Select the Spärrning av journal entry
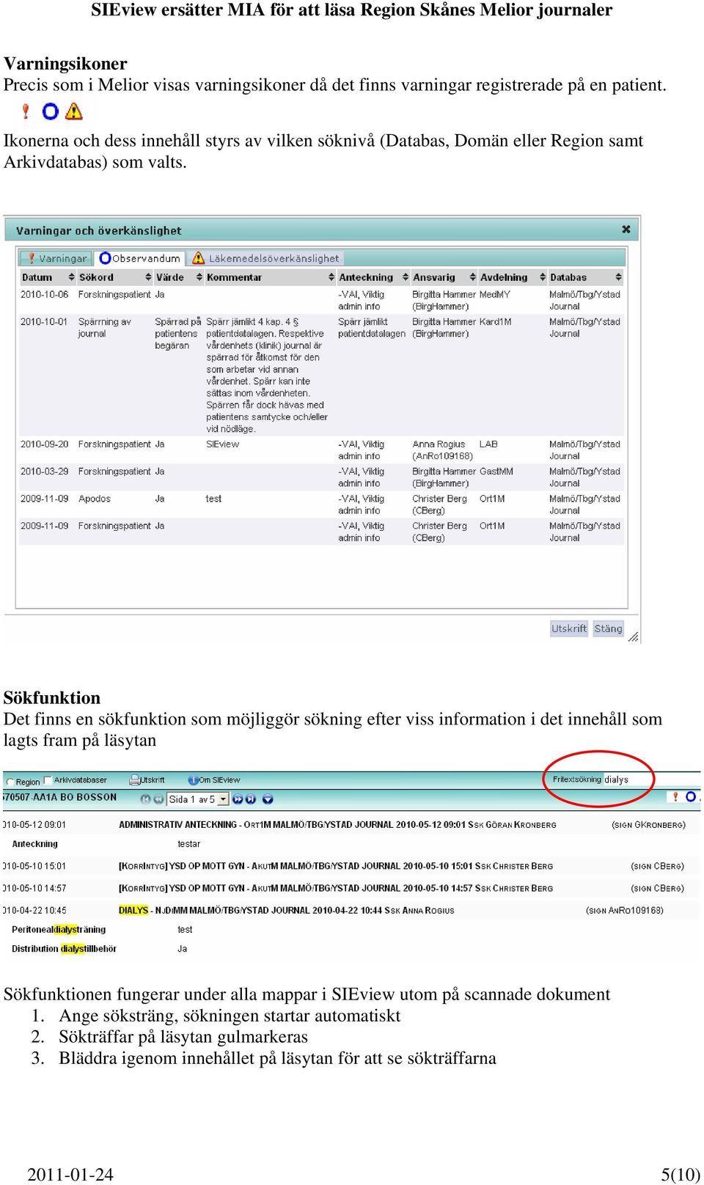The image size is (704, 1185). point(104,327)
